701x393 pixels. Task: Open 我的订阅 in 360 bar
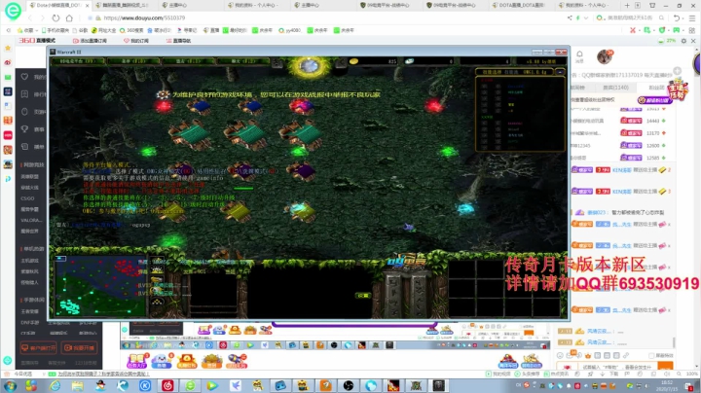(x=136, y=41)
